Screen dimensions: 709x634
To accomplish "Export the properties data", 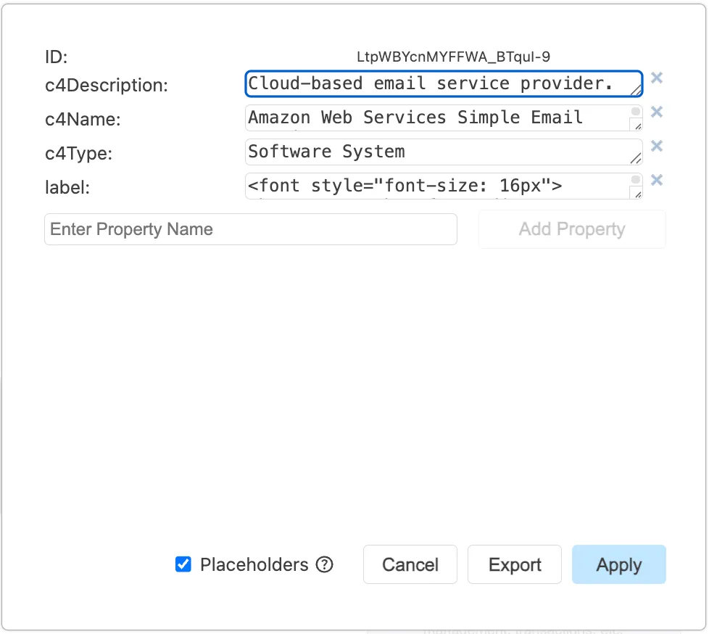I will point(514,564).
